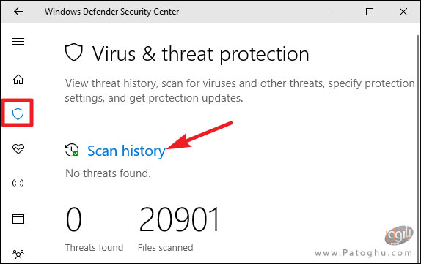Open Family options people icon
Viewport: 421px width, 264px height.
pyautogui.click(x=18, y=254)
